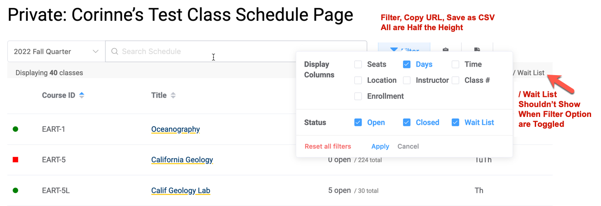
Task: Click the red closed status square for EART-5
Action: coord(15,160)
